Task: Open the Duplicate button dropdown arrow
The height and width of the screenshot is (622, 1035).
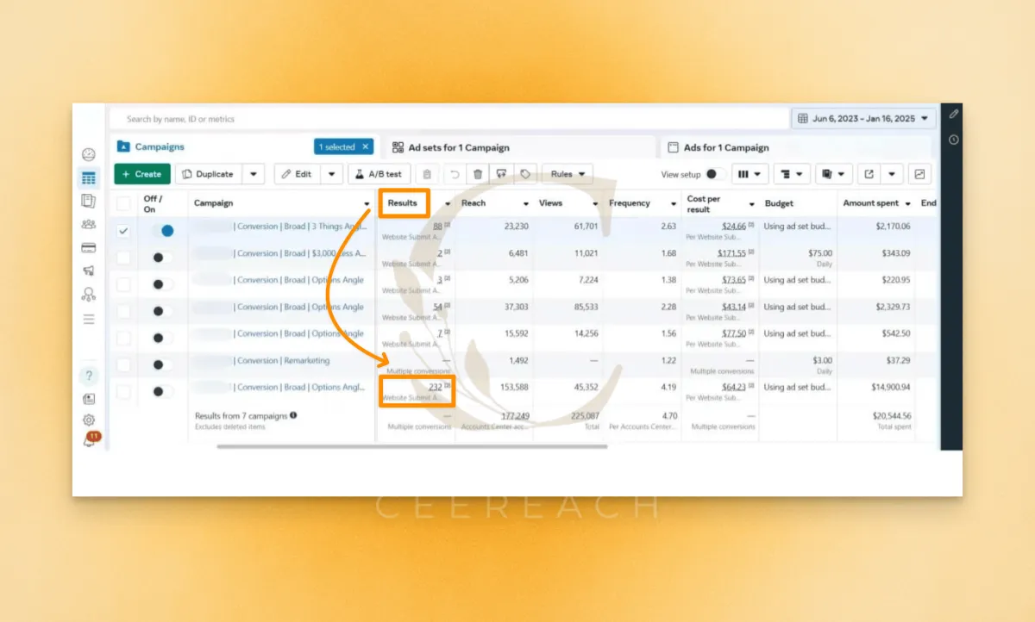Action: coord(253,174)
